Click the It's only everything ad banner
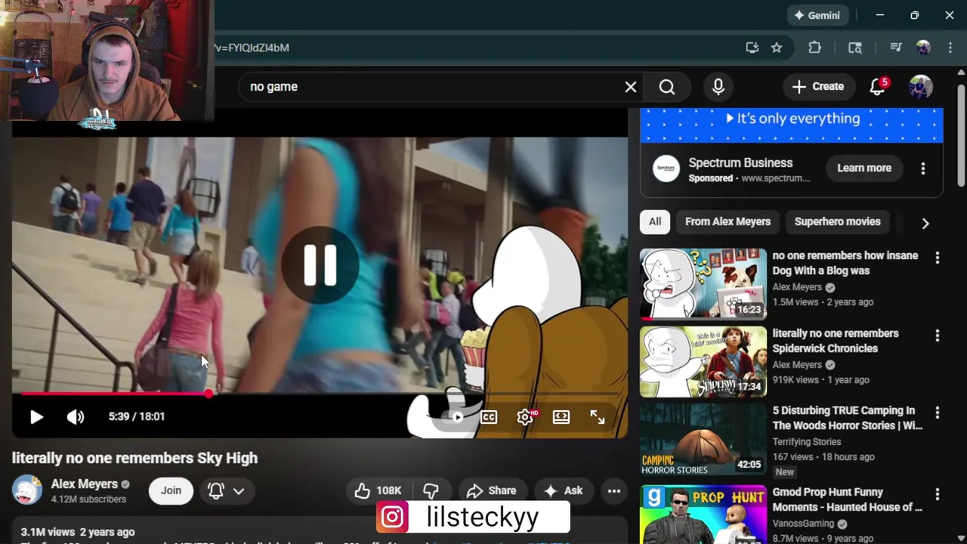Image resolution: width=967 pixels, height=544 pixels. click(791, 125)
